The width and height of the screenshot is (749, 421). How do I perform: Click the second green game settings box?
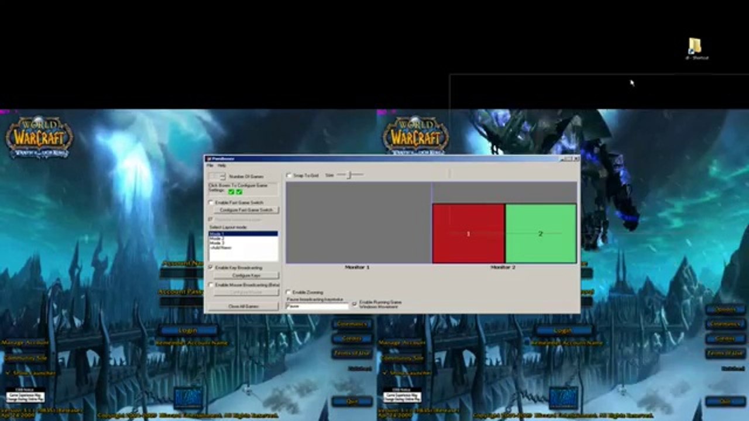[239, 192]
